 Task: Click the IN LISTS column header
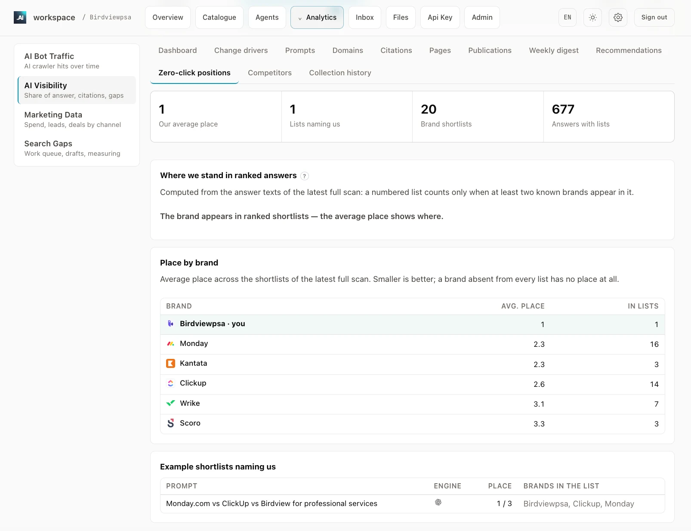point(643,306)
